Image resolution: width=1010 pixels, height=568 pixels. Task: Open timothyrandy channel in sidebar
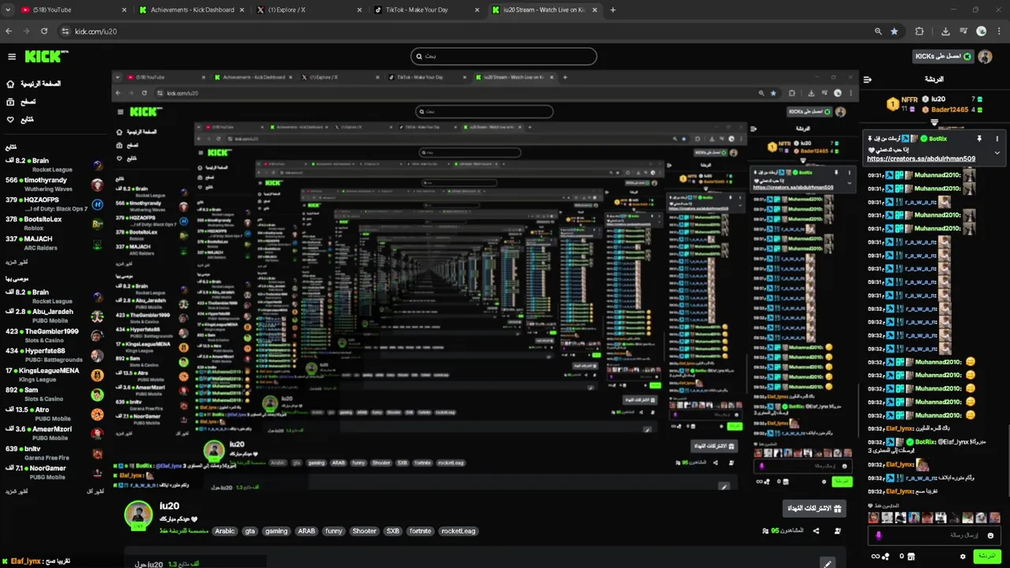click(54, 185)
